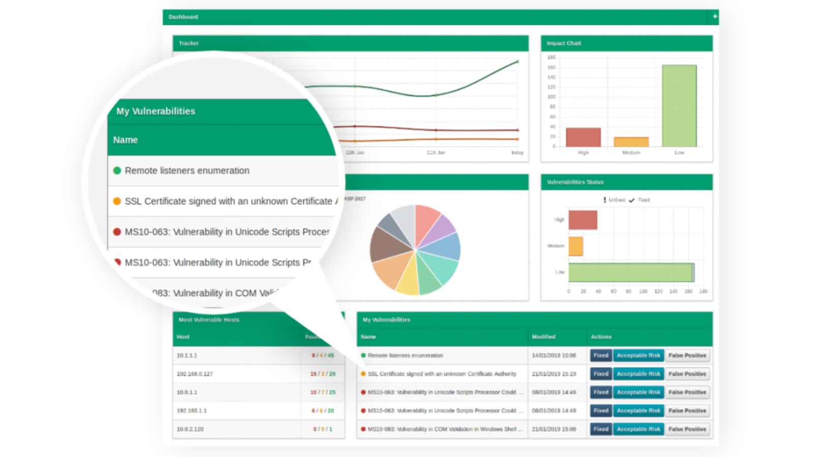Click the checkmark icon for Fixed legend
Image resolution: width=813 pixels, height=457 pixels.
(x=632, y=200)
